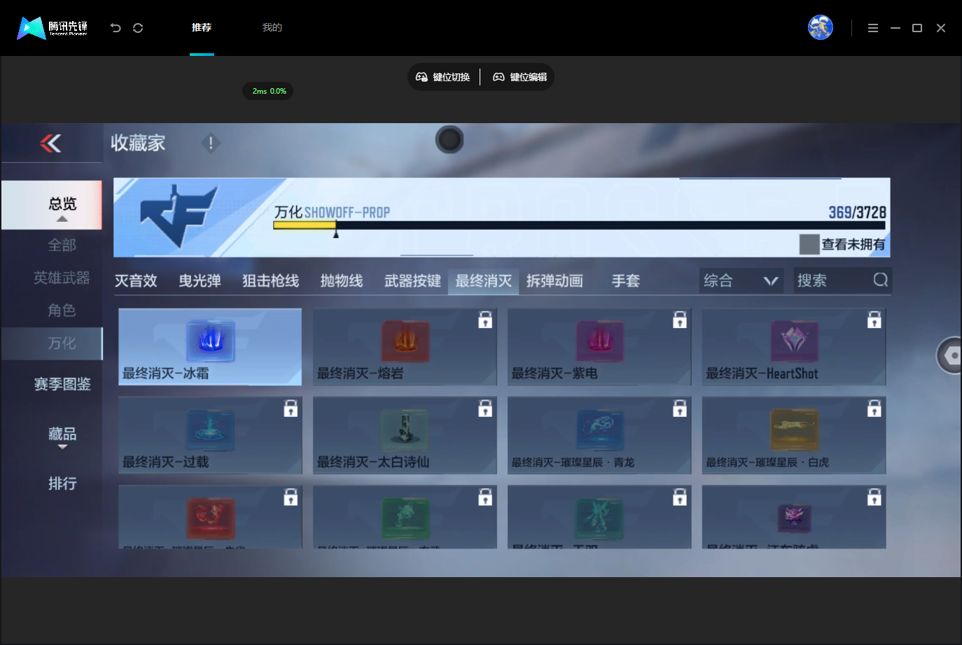Image resolution: width=962 pixels, height=645 pixels.
Task: Click the Tencent Pioneer logo
Action: coord(53,28)
